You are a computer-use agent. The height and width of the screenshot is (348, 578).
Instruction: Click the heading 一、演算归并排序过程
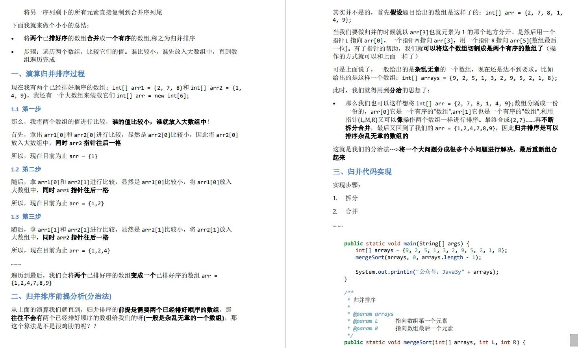[48, 74]
